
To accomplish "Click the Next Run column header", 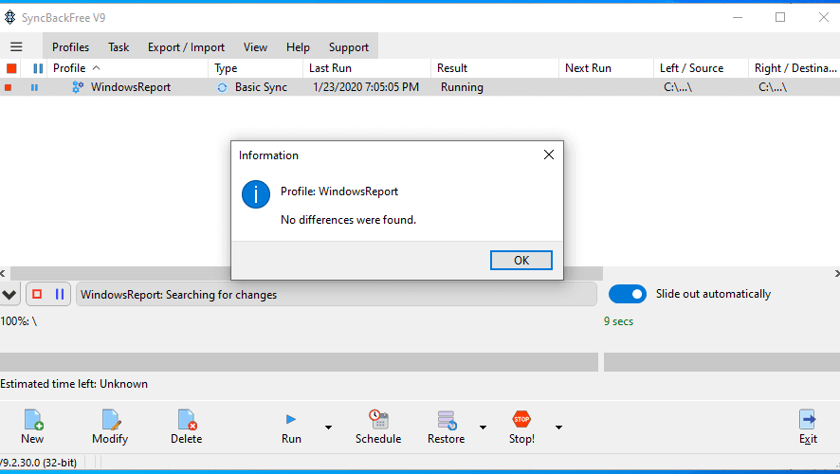I will [606, 68].
